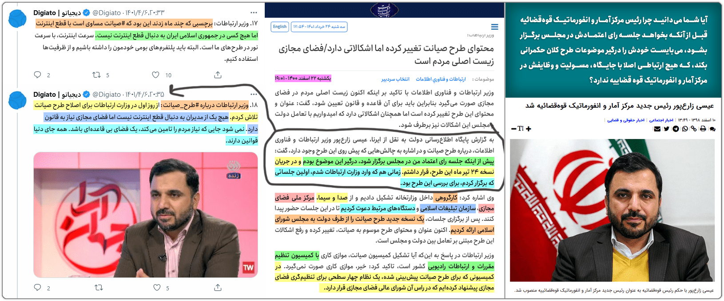Click the photo caption under the flag portrait
724x301 pixels.
[x=614, y=290]
